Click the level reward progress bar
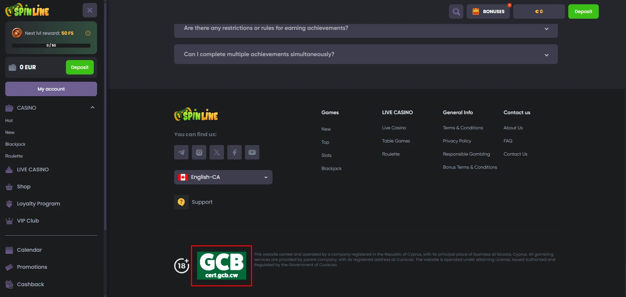 click(x=51, y=46)
